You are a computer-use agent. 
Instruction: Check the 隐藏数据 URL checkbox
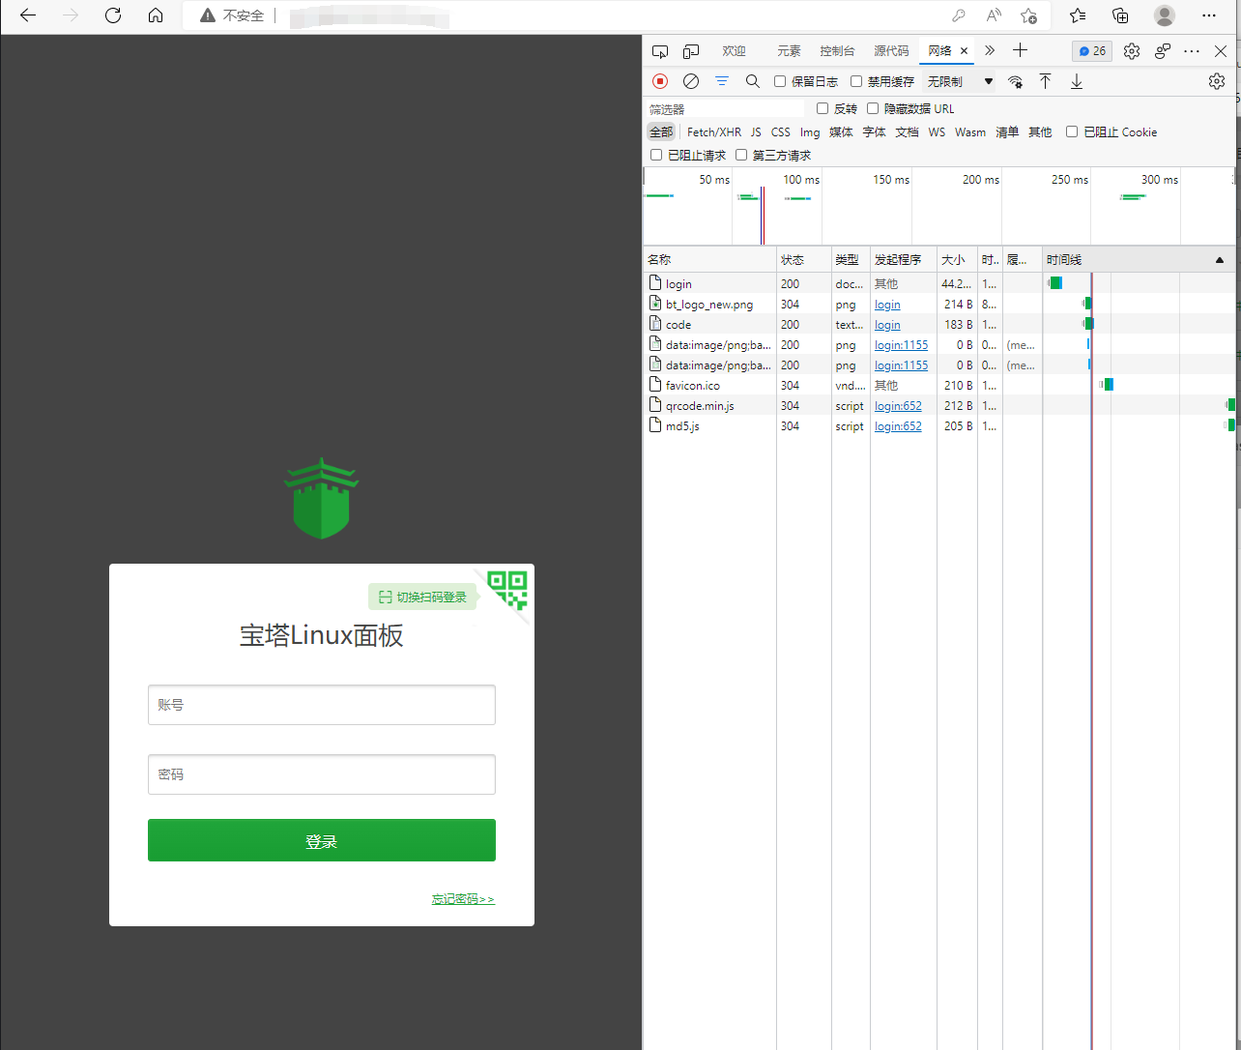click(873, 108)
